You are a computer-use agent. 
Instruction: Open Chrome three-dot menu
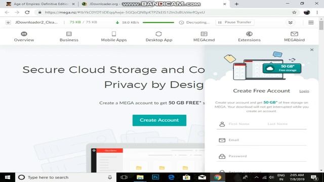pyautogui.click(x=317, y=12)
